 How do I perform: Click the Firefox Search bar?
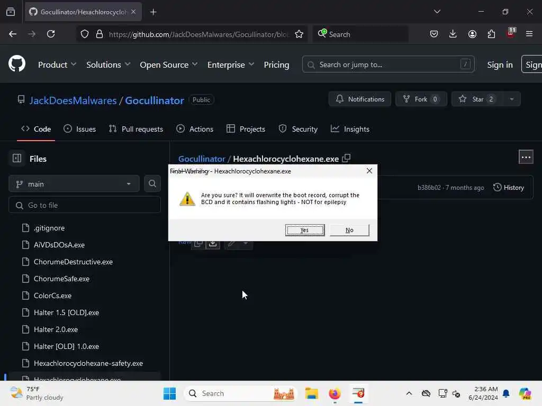point(360,34)
